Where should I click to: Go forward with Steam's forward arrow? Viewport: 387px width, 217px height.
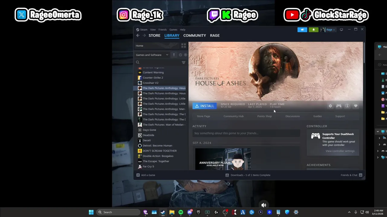coord(144,36)
